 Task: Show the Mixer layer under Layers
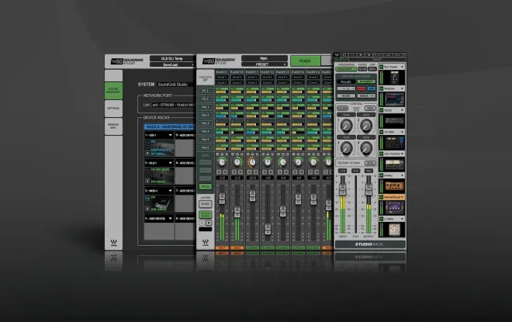tap(205, 204)
